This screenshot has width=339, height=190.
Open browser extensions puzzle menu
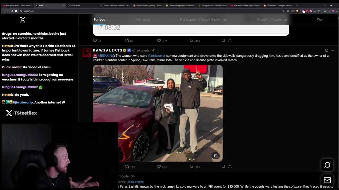[x=315, y=11]
